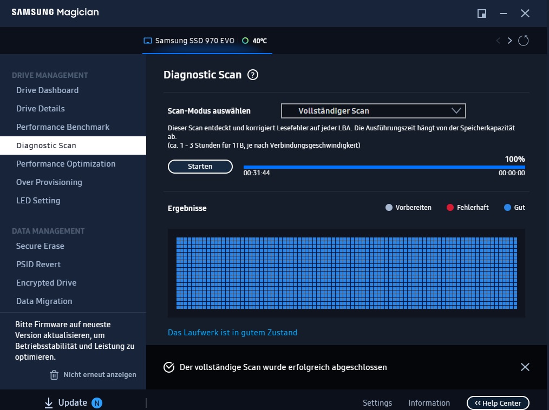This screenshot has width=549, height=410.
Task: Click the Ergebnisse heading
Action: click(x=187, y=208)
